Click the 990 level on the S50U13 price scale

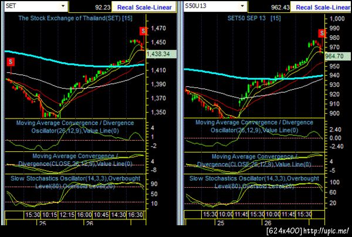(334, 28)
